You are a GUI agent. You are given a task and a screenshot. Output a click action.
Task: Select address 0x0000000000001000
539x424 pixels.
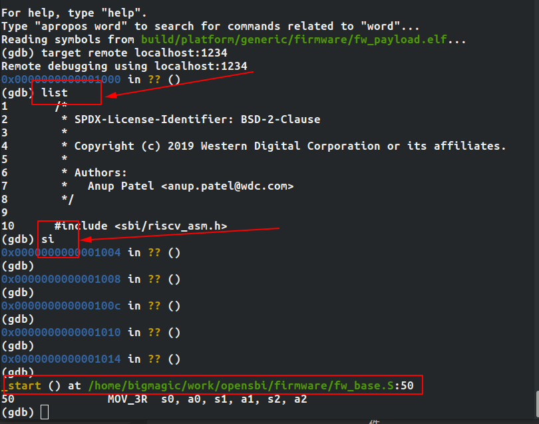pyautogui.click(x=61, y=80)
